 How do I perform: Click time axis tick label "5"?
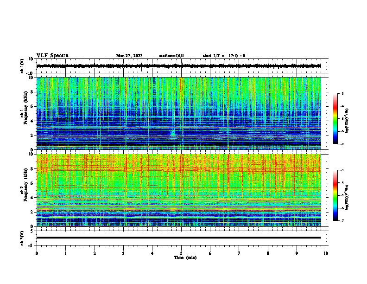point(181,253)
